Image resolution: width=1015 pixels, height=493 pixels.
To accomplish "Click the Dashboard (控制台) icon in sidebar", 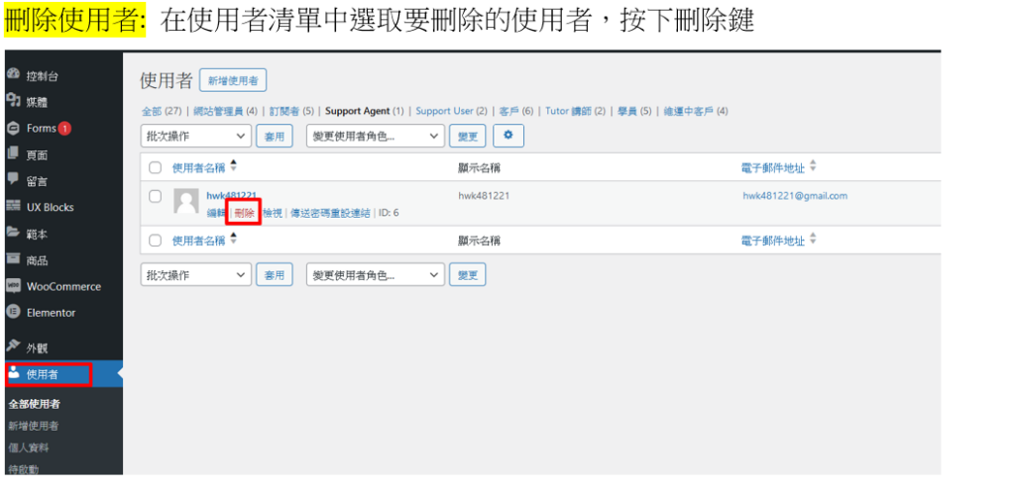I will pyautogui.click(x=13, y=75).
